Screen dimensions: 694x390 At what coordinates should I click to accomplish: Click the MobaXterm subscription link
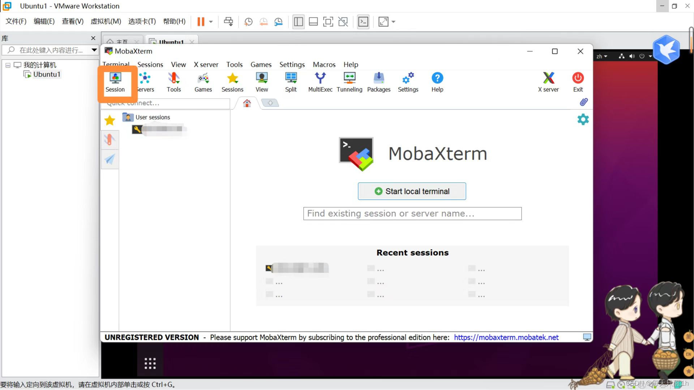coord(506,337)
